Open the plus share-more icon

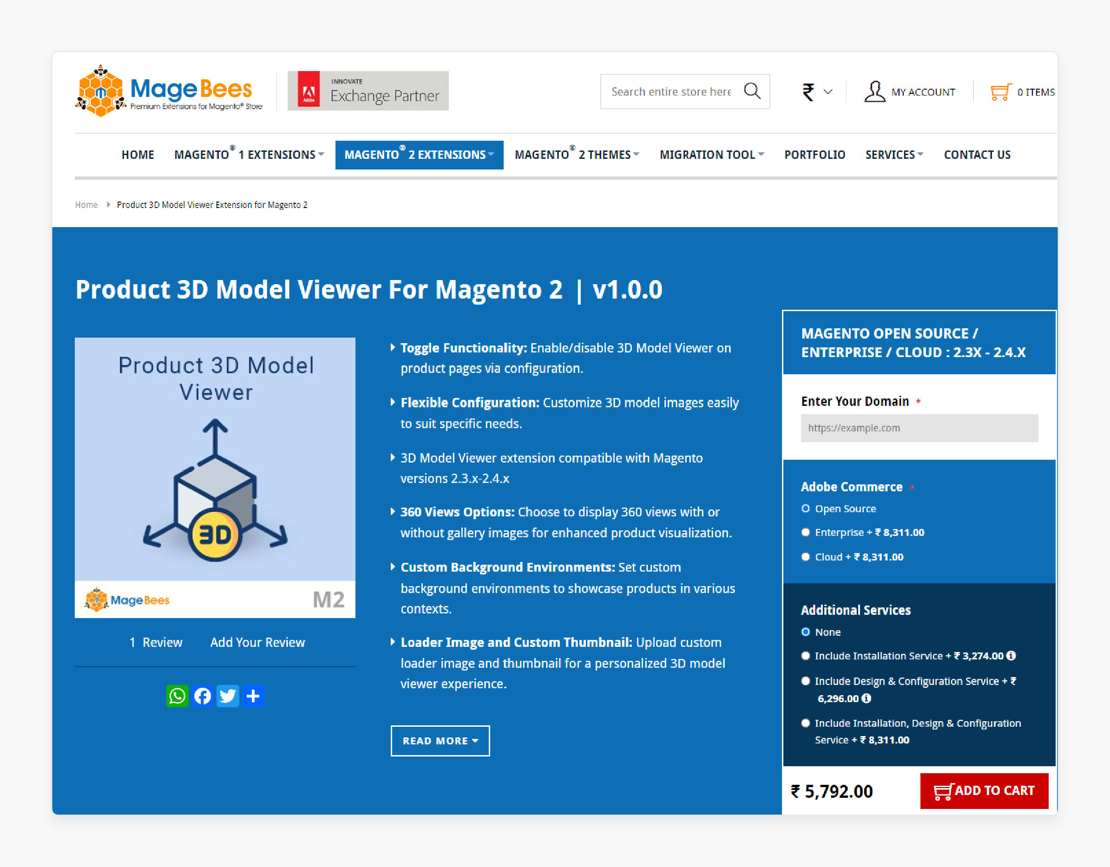tap(253, 696)
